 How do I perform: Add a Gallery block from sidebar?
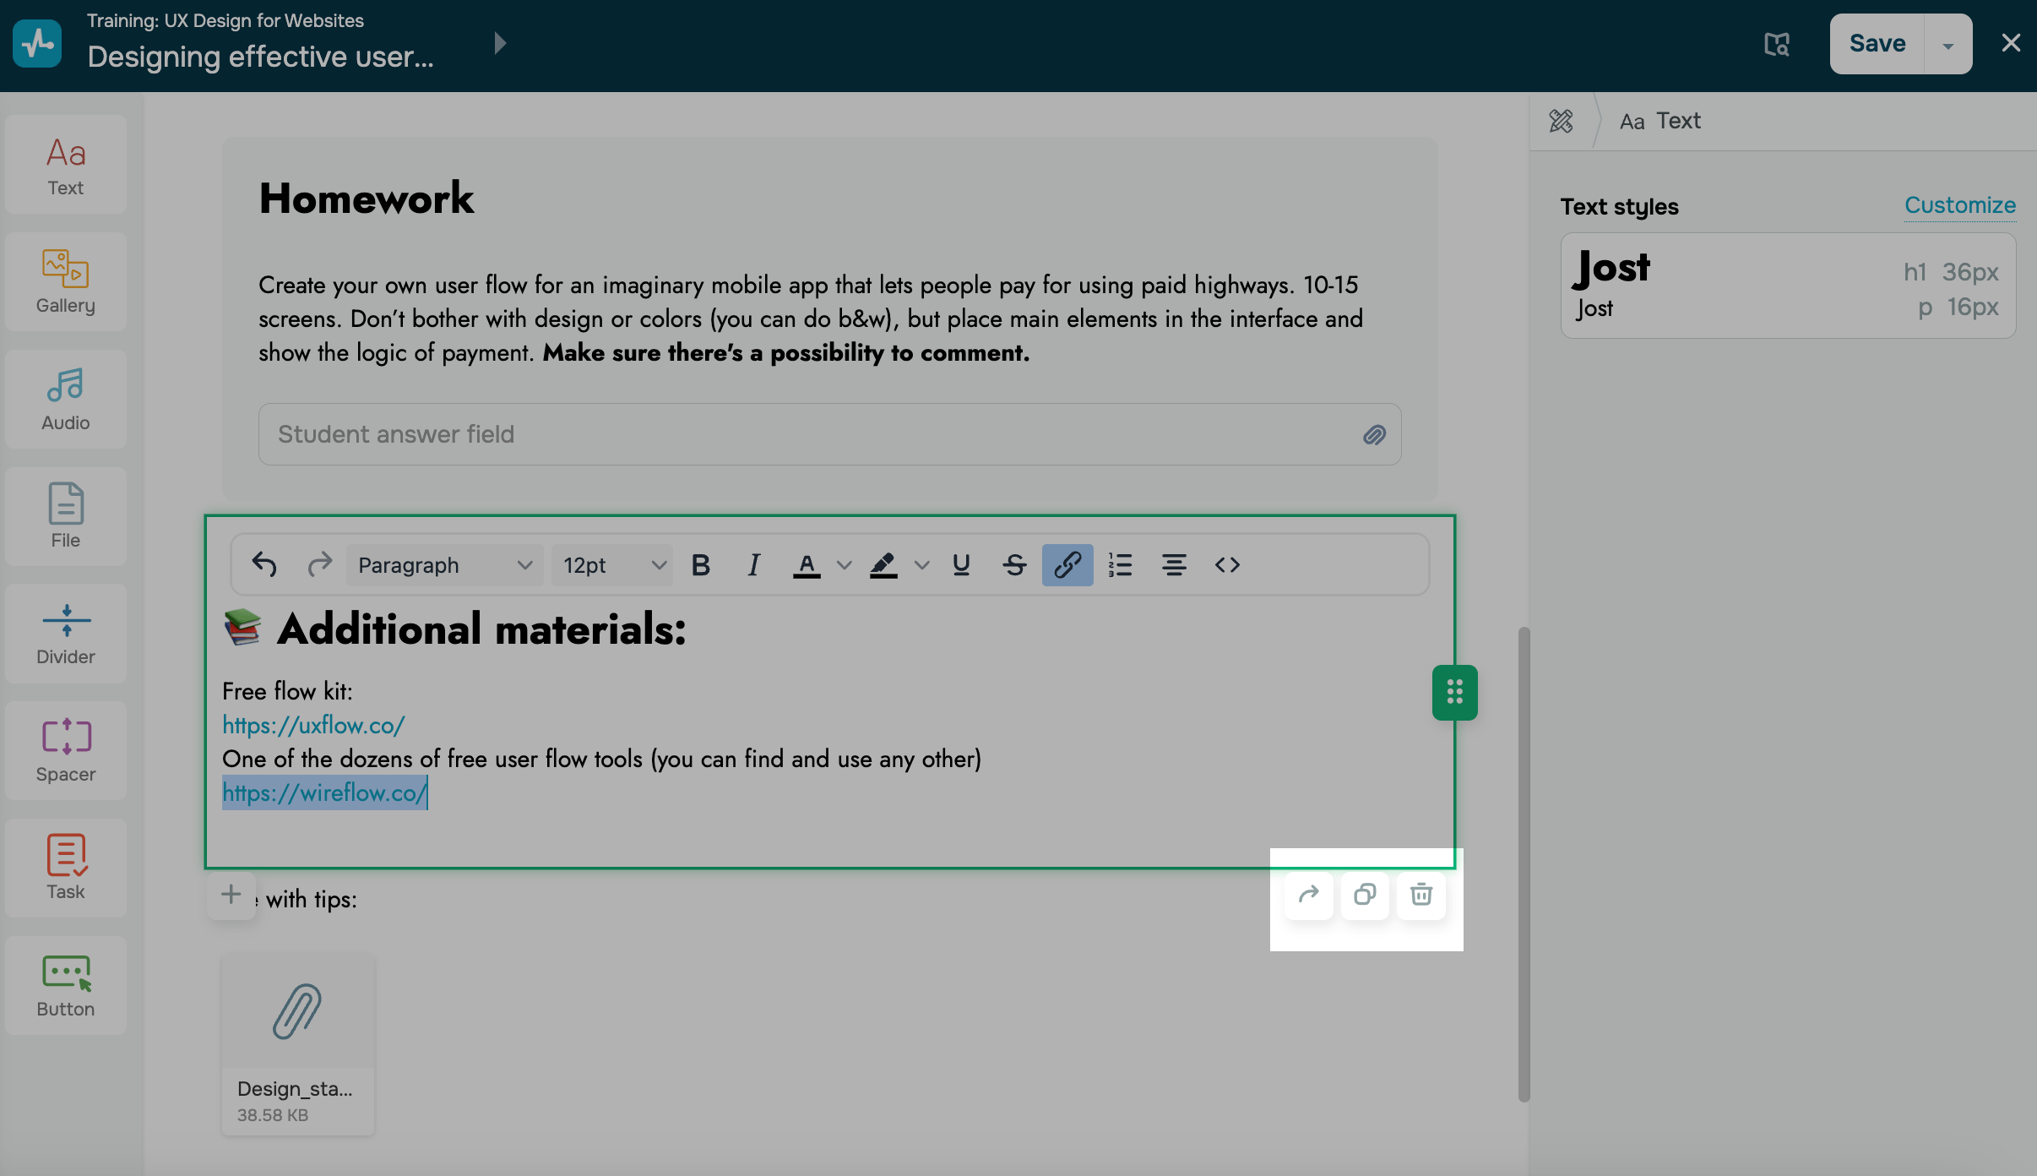pyautogui.click(x=66, y=281)
